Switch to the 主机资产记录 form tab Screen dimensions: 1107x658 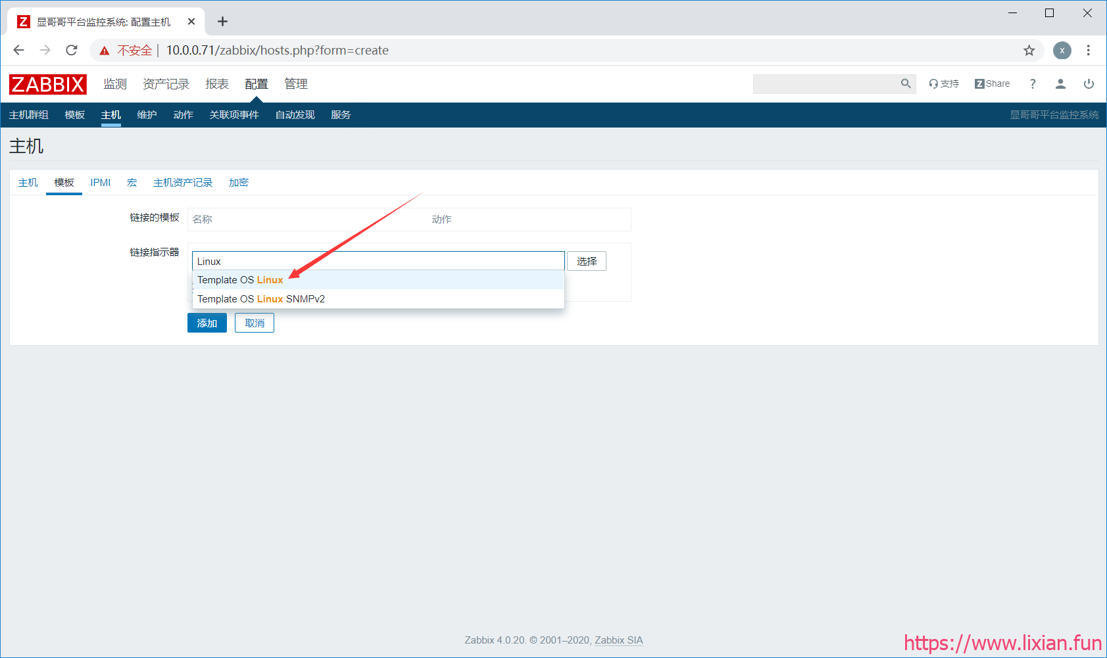pos(183,183)
